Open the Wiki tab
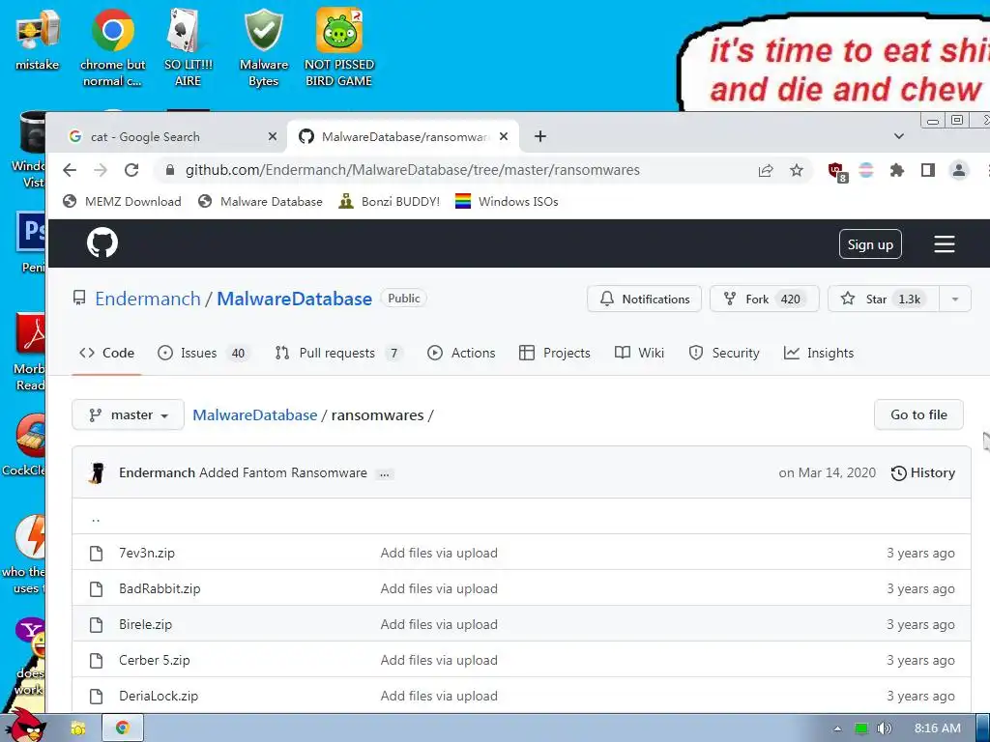The width and height of the screenshot is (990, 742). tap(639, 353)
